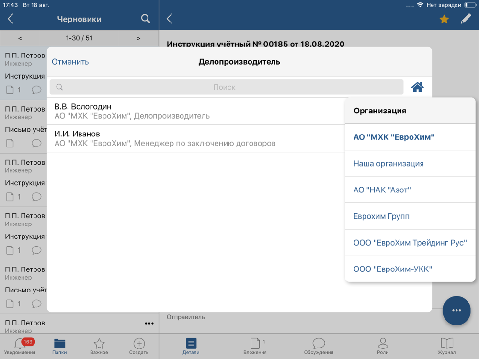Tap the pencil edit icon
Image resolution: width=479 pixels, height=359 pixels.
pyautogui.click(x=466, y=19)
